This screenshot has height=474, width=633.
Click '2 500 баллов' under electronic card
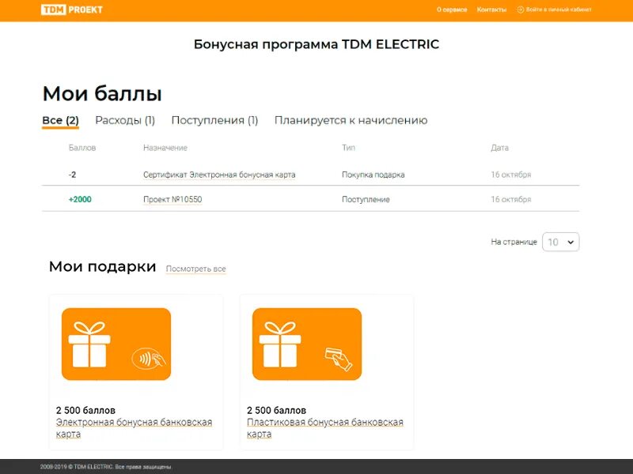click(85, 410)
